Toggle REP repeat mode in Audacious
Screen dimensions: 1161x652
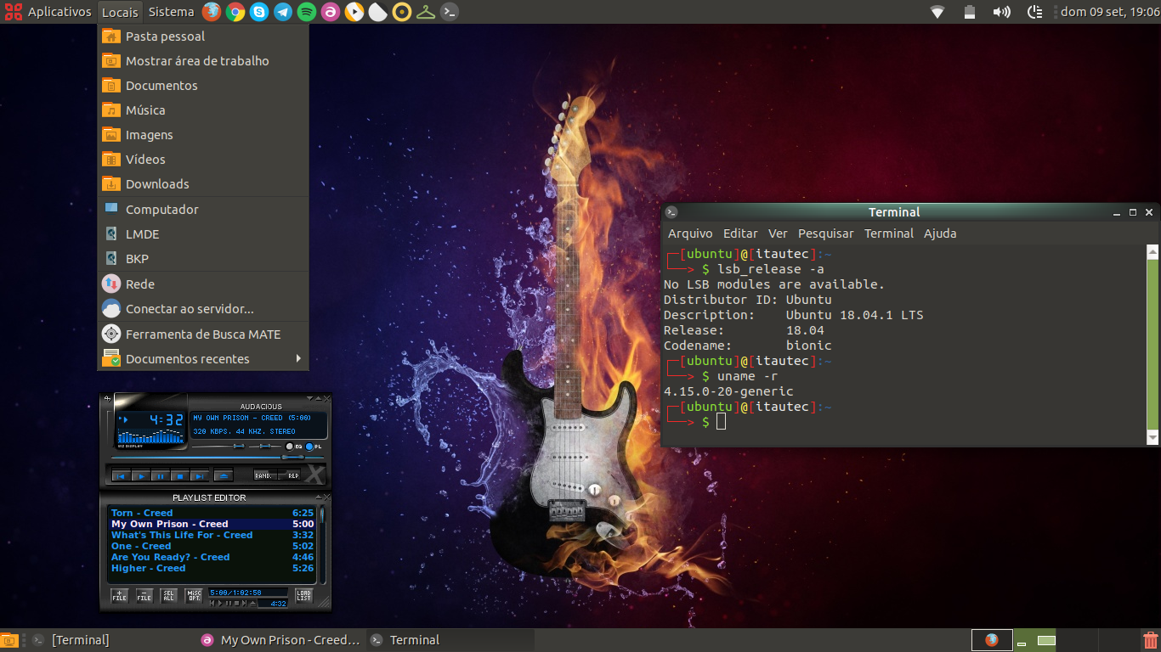pos(289,475)
